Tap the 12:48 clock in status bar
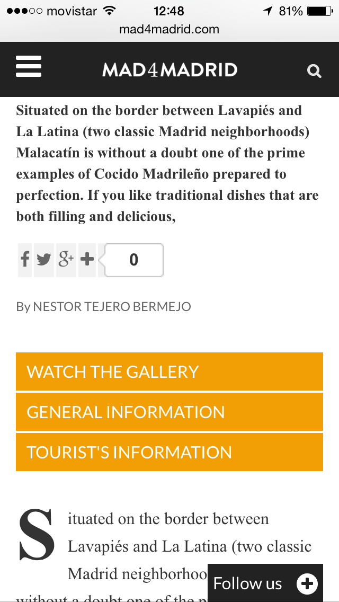 [169, 11]
